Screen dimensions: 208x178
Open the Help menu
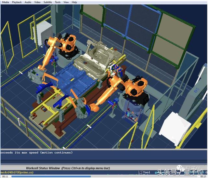(x=74, y=2)
